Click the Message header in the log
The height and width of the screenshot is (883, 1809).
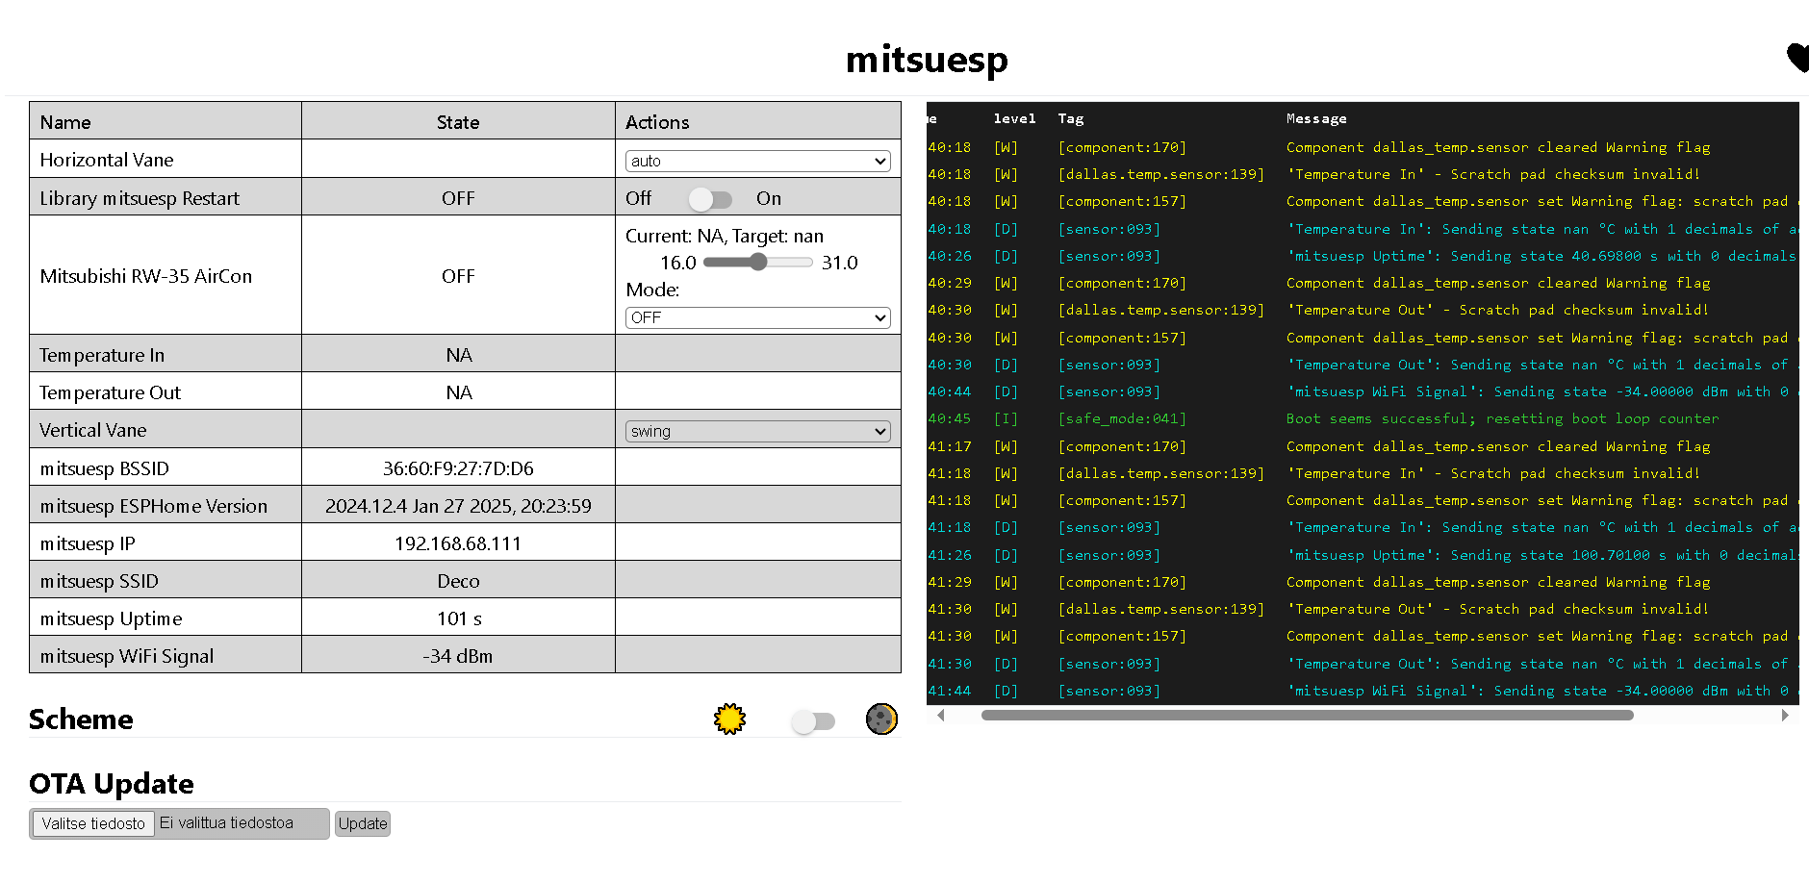tap(1315, 118)
